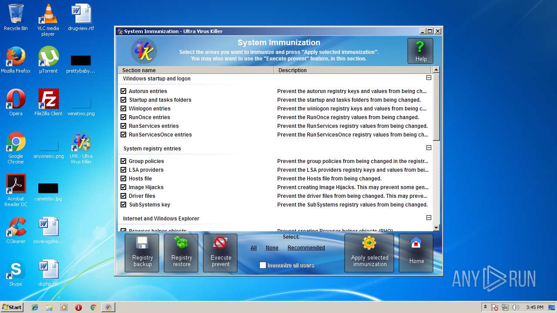The height and width of the screenshot is (313, 557).
Task: Click the vertical scrollbar thumb
Action: pyautogui.click(x=436, y=107)
